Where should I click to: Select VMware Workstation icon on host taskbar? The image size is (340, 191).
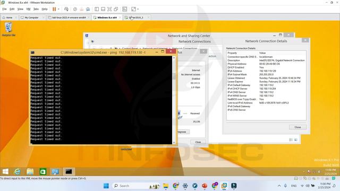[224, 186]
